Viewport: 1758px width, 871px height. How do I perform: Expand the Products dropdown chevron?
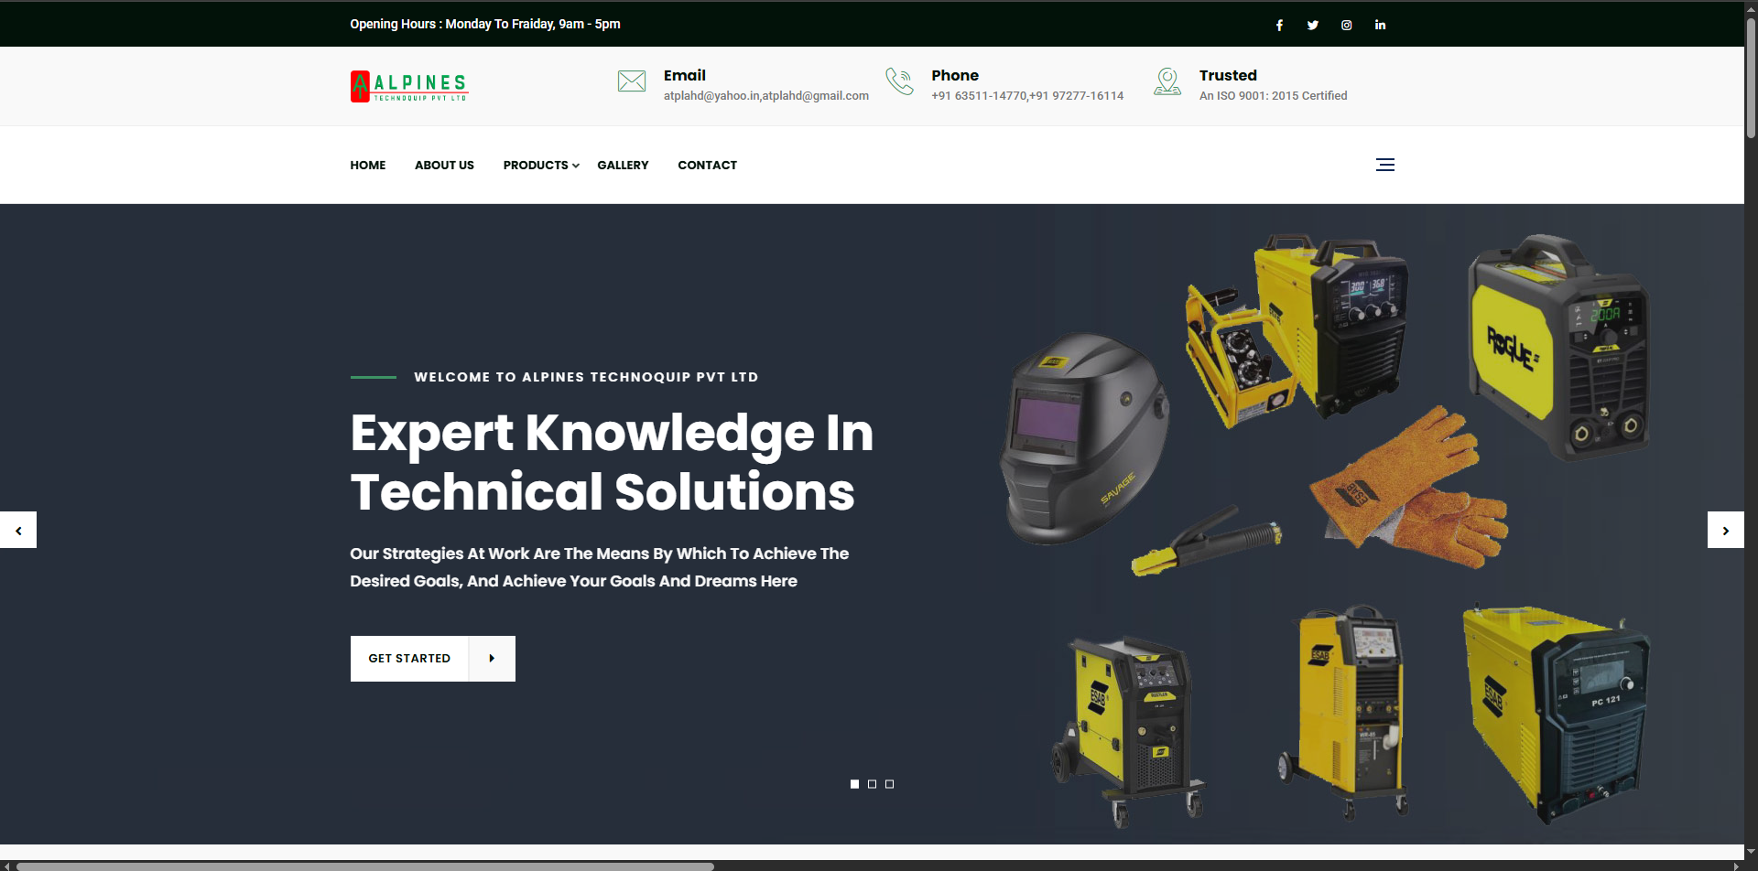pos(576,166)
